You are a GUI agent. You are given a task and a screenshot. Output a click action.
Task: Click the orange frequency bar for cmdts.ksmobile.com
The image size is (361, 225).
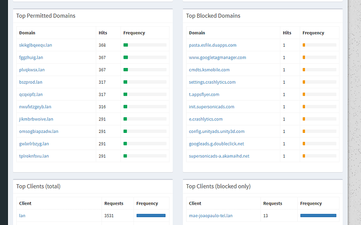coord(304,70)
